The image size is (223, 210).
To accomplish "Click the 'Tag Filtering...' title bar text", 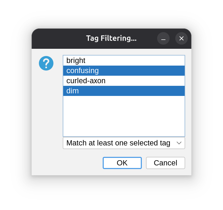I will pos(111,38).
